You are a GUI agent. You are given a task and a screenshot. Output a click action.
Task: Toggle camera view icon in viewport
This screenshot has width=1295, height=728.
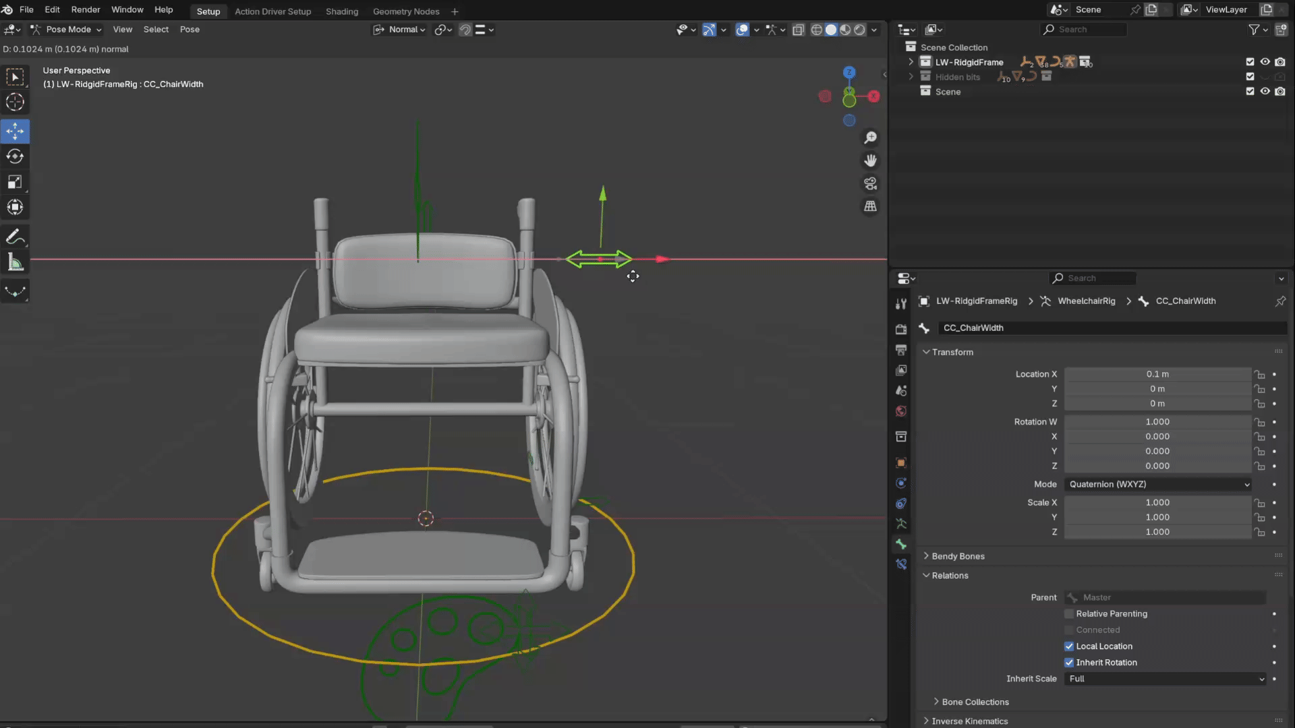pyautogui.click(x=871, y=183)
